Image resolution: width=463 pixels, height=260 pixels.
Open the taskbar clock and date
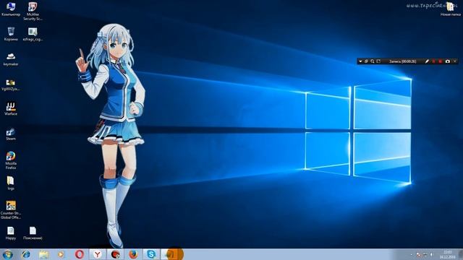coord(447,255)
